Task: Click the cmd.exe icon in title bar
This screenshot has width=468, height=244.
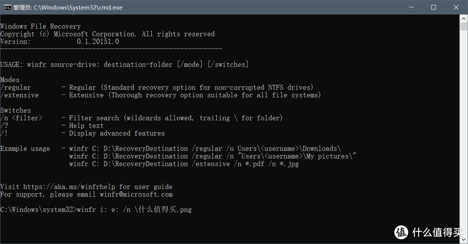Action: (x=7, y=7)
